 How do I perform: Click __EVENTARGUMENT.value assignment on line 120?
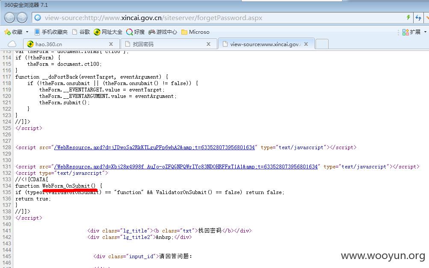[108, 96]
